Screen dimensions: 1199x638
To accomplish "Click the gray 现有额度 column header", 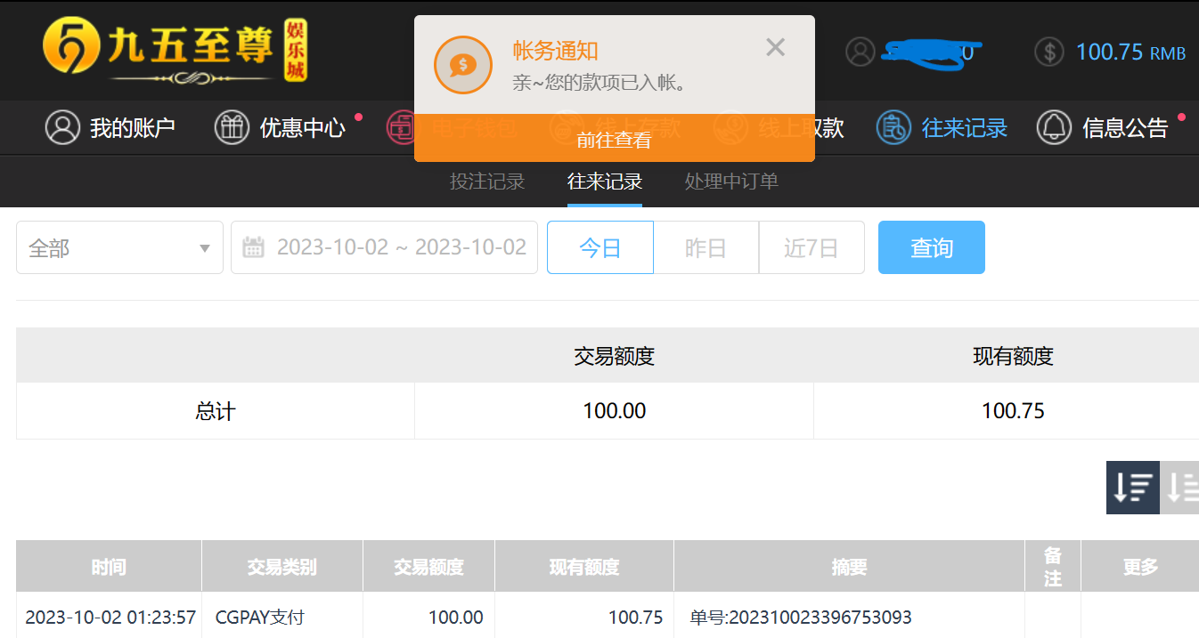I will 584,567.
